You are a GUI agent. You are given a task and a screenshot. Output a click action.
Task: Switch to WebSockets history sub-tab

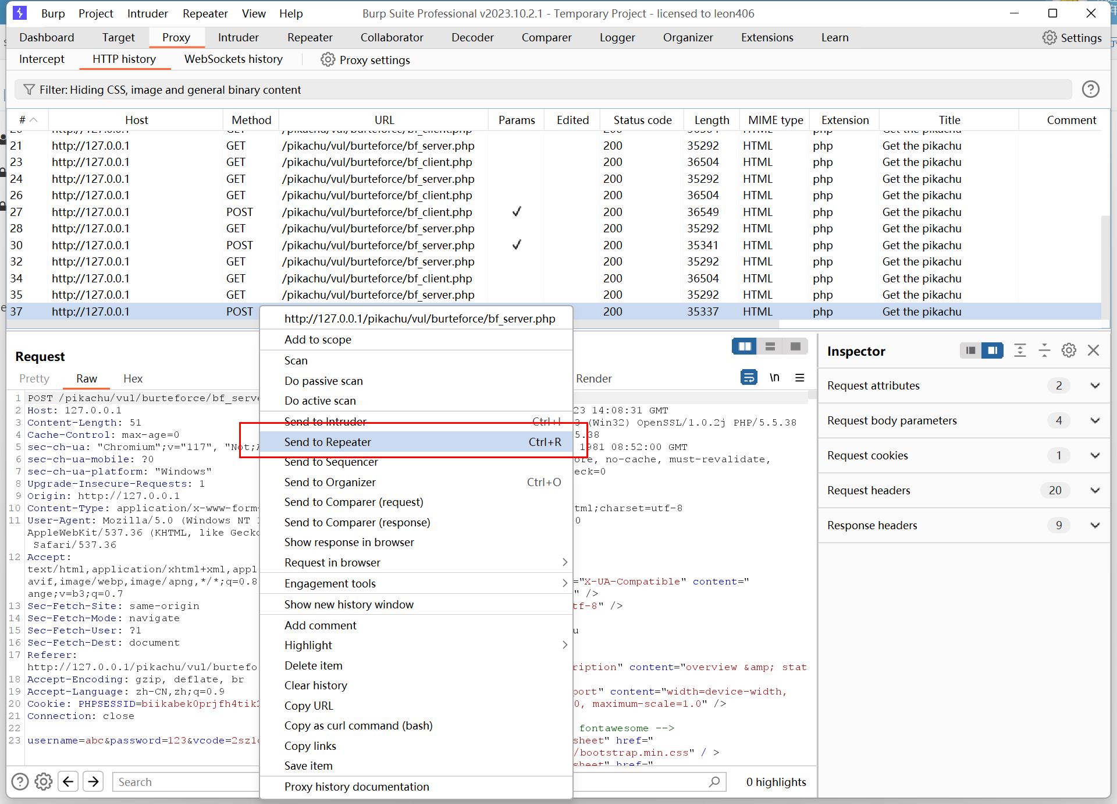coord(233,59)
